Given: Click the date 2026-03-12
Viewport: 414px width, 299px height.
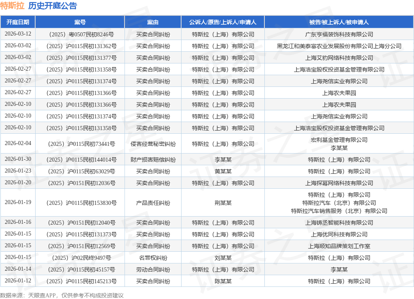Looking at the screenshot, I should pyautogui.click(x=18, y=34).
